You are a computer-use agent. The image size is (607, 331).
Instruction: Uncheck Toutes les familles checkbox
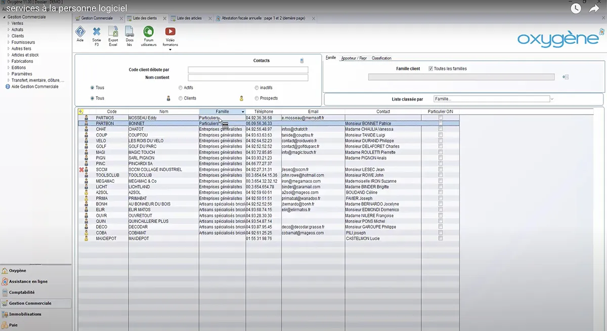[x=430, y=69]
